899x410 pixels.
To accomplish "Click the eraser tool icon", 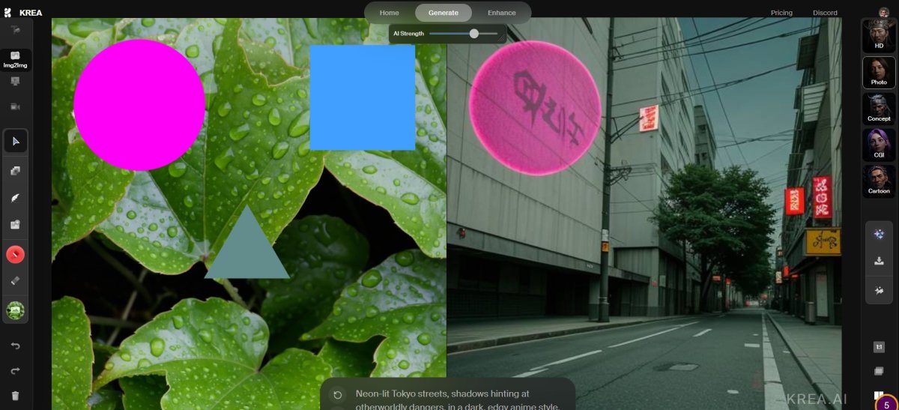I will coord(16,281).
